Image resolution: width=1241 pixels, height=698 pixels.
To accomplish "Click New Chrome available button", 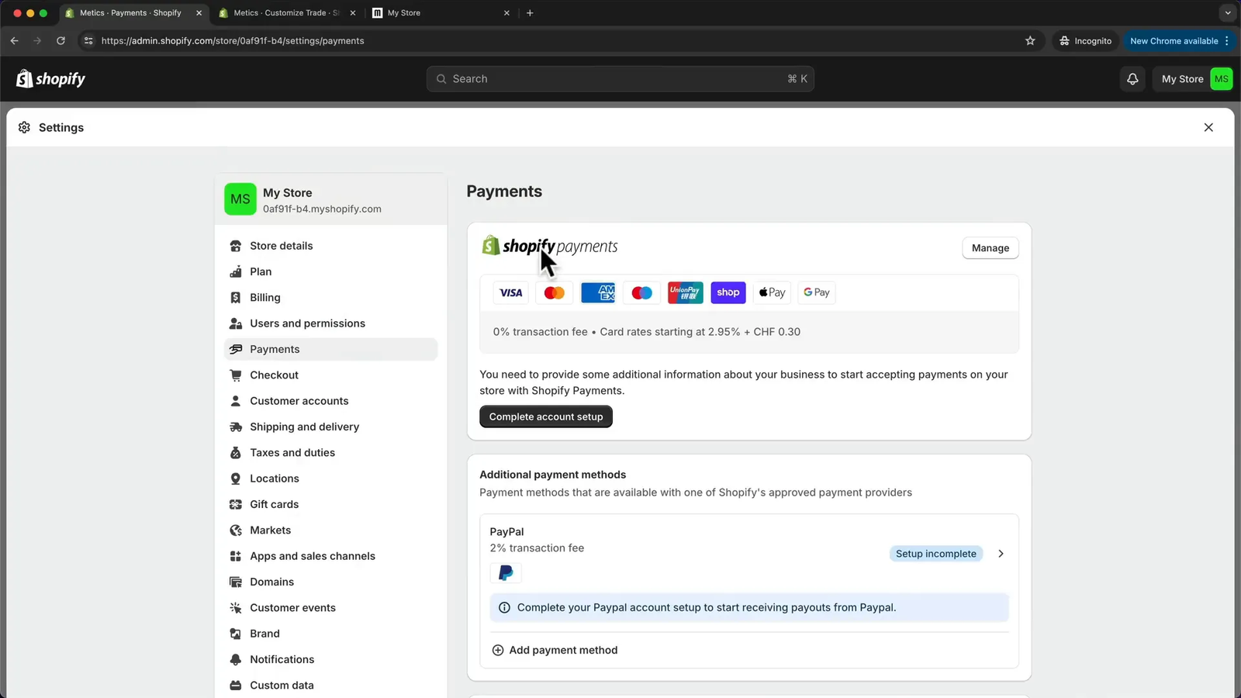I will click(1179, 41).
